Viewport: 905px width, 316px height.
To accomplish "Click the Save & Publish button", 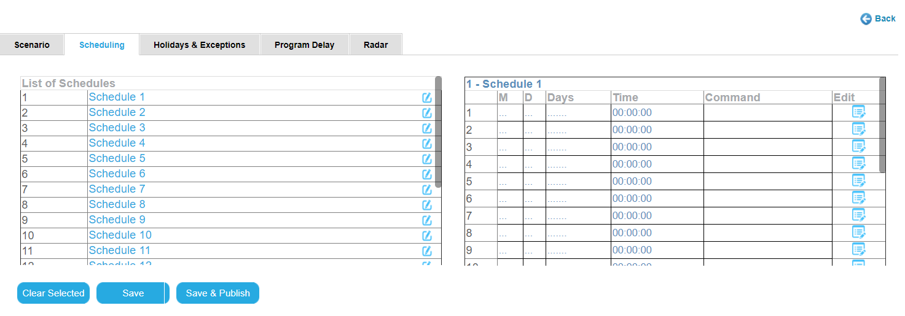I will (x=217, y=293).
